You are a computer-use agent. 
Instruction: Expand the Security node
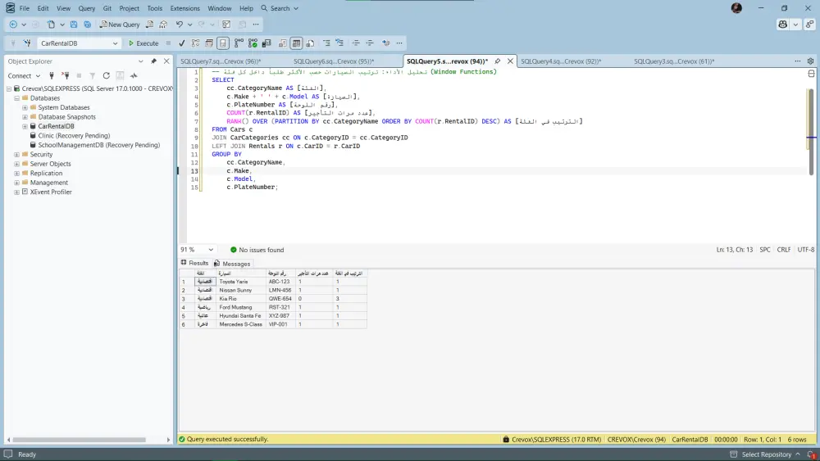tap(16, 155)
